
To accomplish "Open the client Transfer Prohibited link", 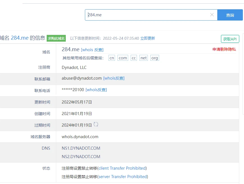I will coord(122,168).
